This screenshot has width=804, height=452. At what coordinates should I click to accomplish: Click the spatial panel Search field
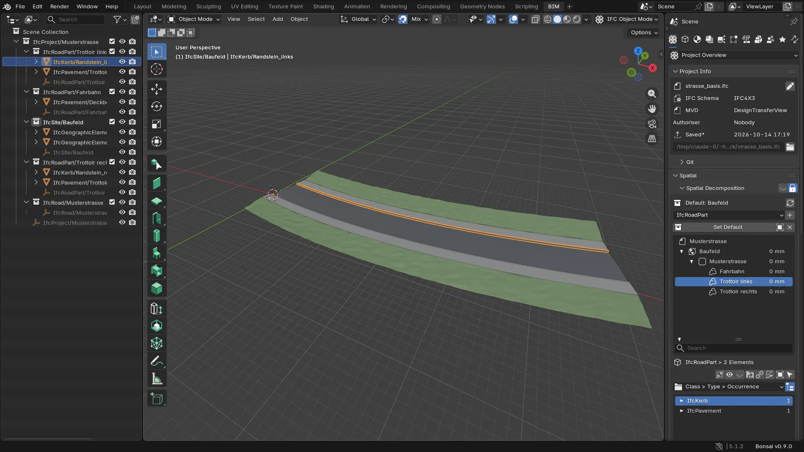pos(734,348)
